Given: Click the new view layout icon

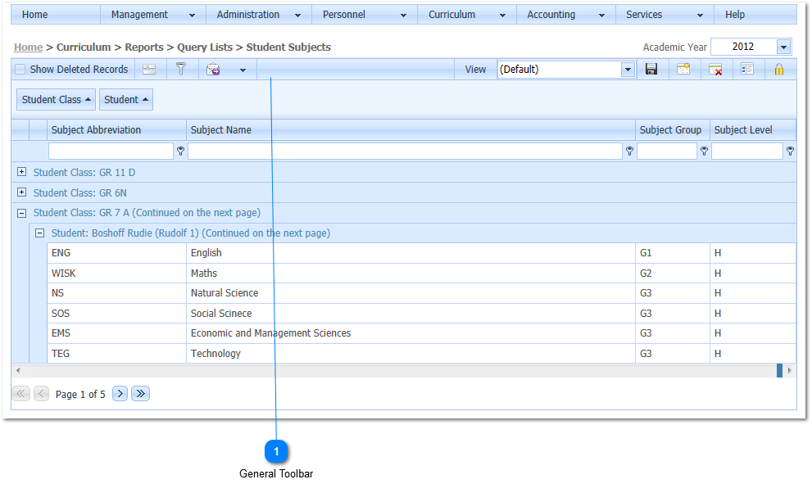Looking at the screenshot, I should [683, 69].
